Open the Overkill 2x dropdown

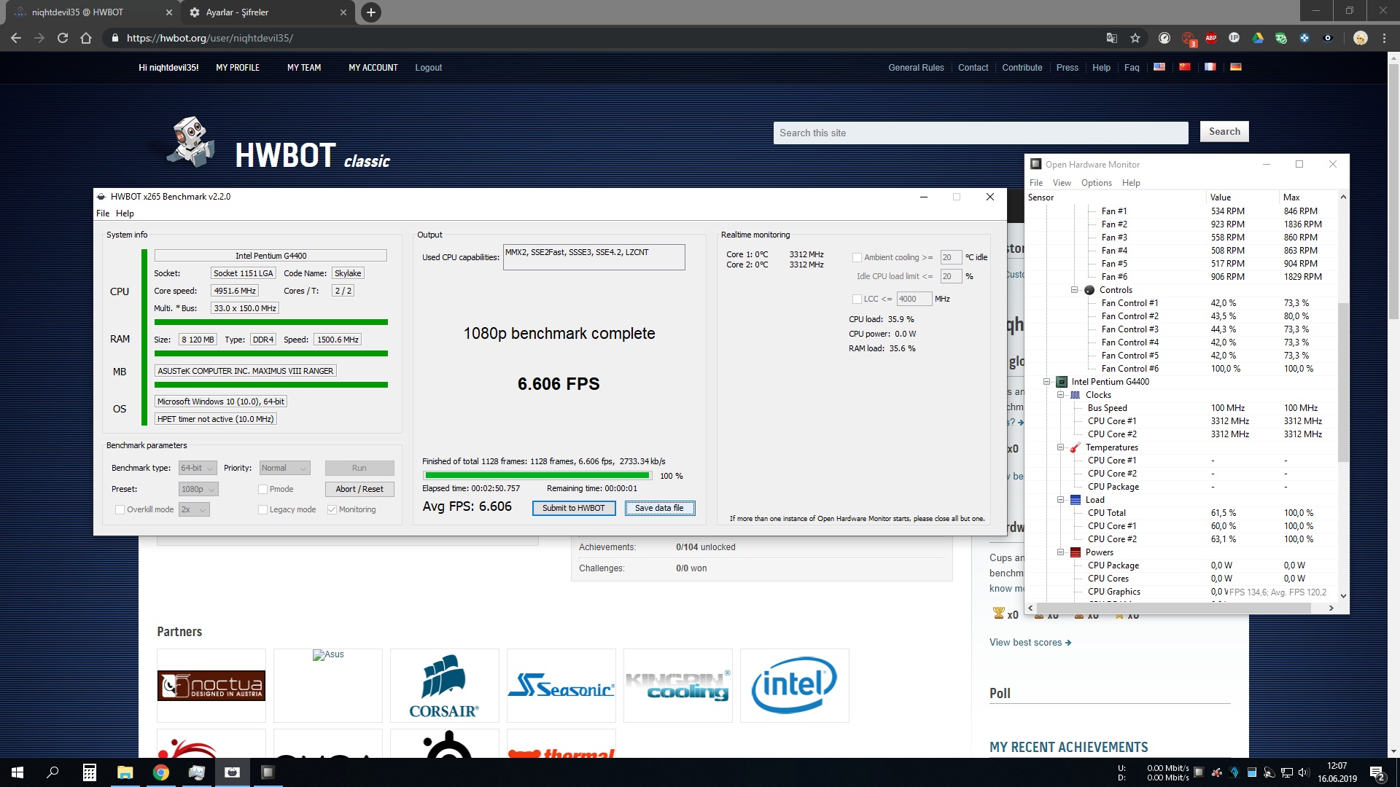tap(194, 509)
